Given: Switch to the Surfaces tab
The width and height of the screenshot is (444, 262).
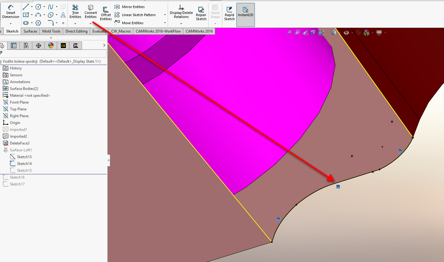Looking at the screenshot, I should (x=30, y=31).
